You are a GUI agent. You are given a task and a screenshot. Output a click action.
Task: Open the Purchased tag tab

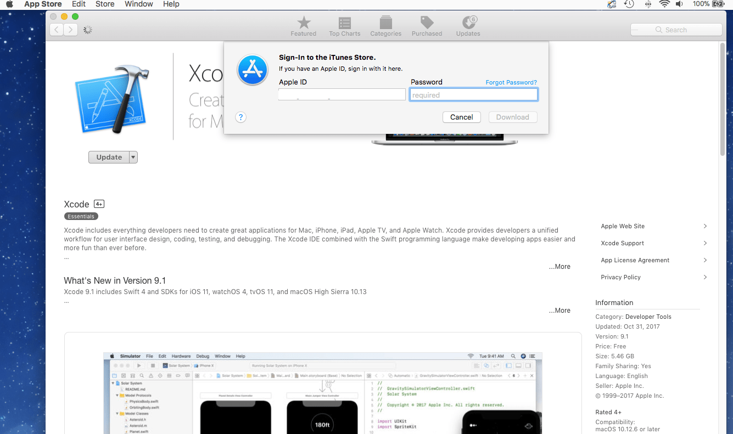click(x=427, y=26)
